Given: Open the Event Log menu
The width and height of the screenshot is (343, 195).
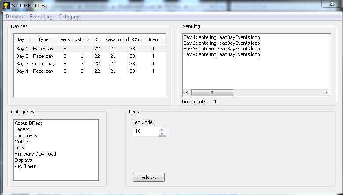Looking at the screenshot, I should coord(41,17).
